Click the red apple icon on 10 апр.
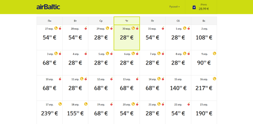The height and width of the screenshot is (124, 253). (x=60, y=79)
